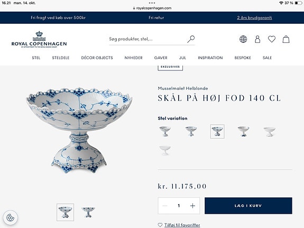Viewport: 304px width, 228px height.
Task: Open the STEL menu
Action: pyautogui.click(x=36, y=58)
